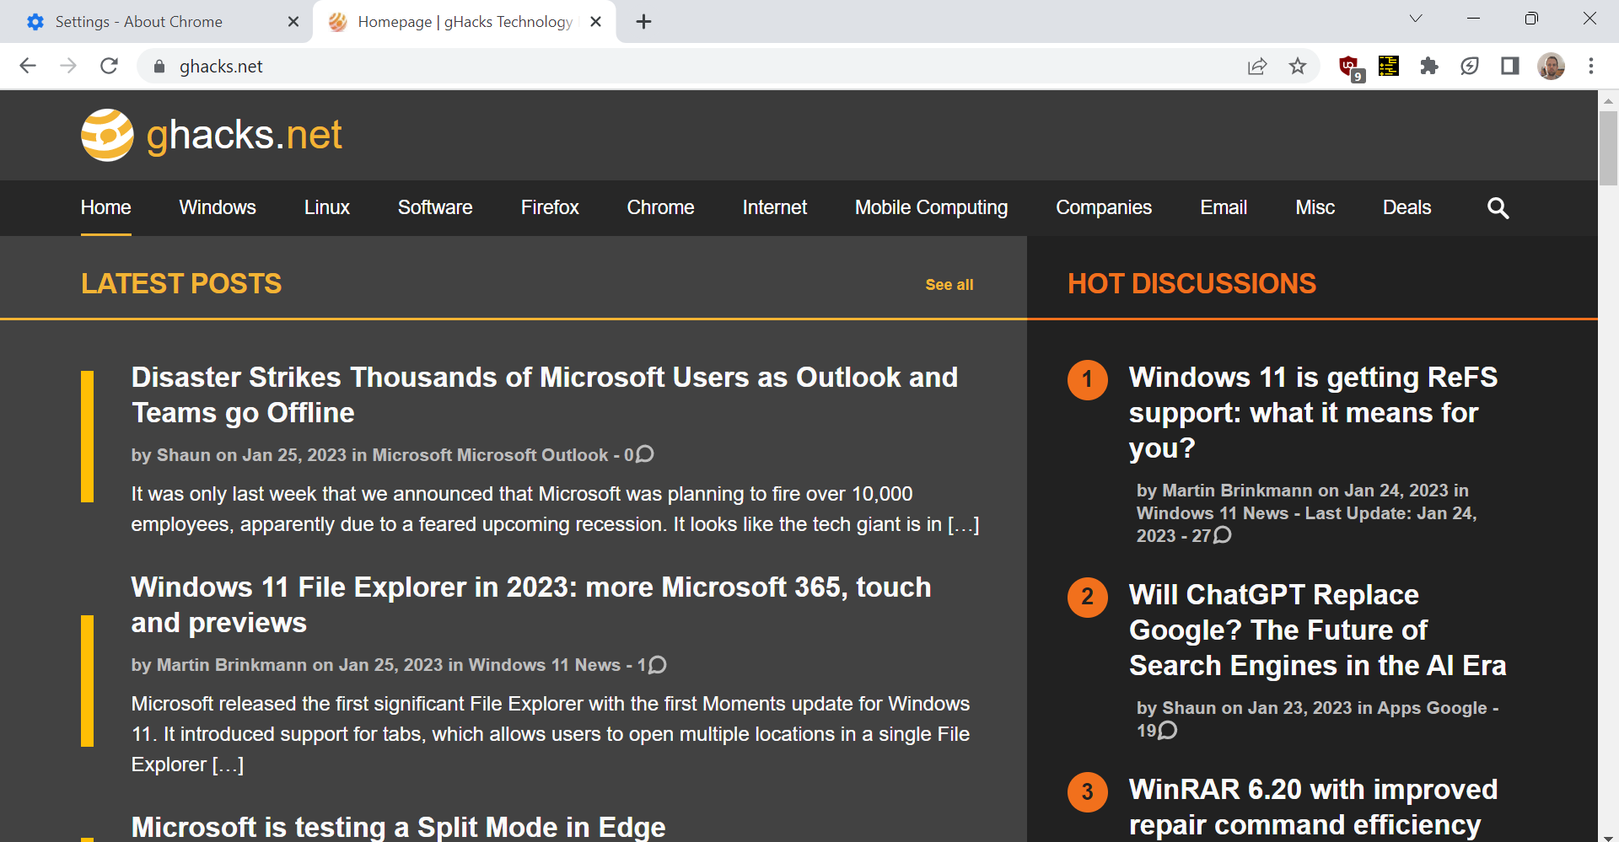Click the hot discussion number 1 badge
The height and width of the screenshot is (842, 1619).
click(1088, 379)
